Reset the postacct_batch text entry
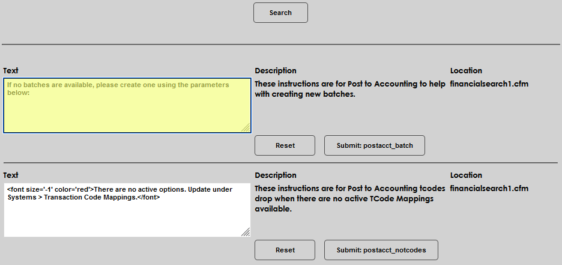This screenshot has width=562, height=265. pos(285,145)
